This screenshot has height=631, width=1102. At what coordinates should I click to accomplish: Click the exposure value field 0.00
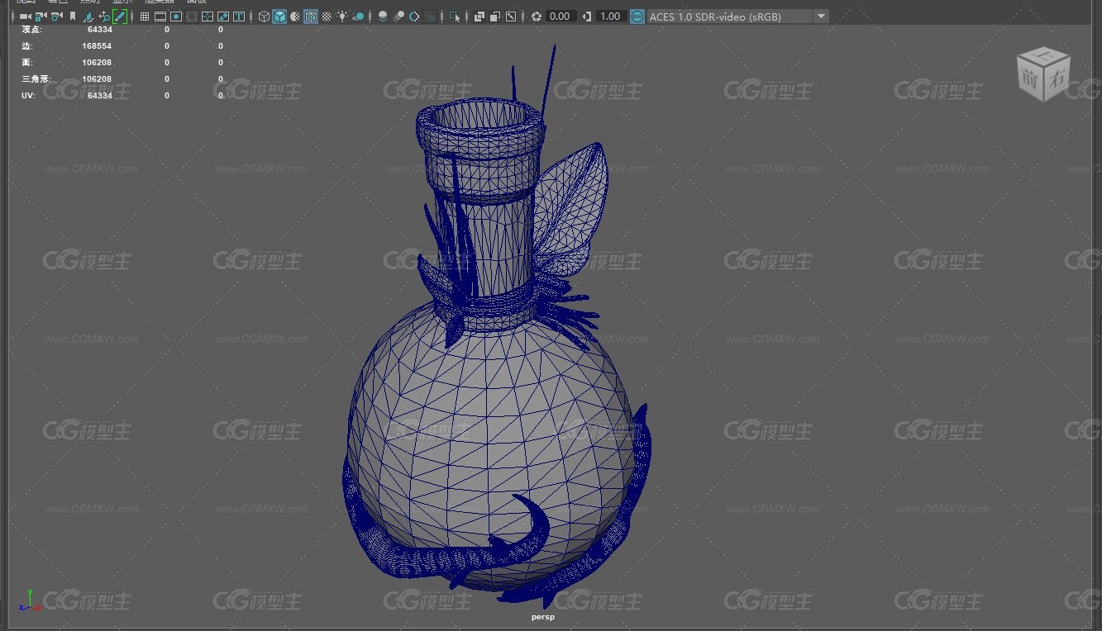point(561,17)
